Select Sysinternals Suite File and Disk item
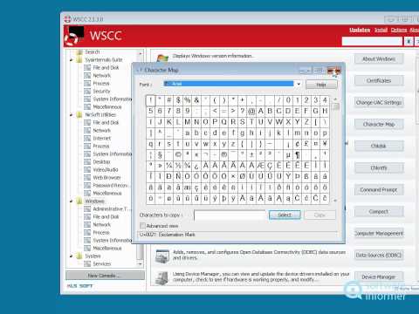 click(x=106, y=68)
